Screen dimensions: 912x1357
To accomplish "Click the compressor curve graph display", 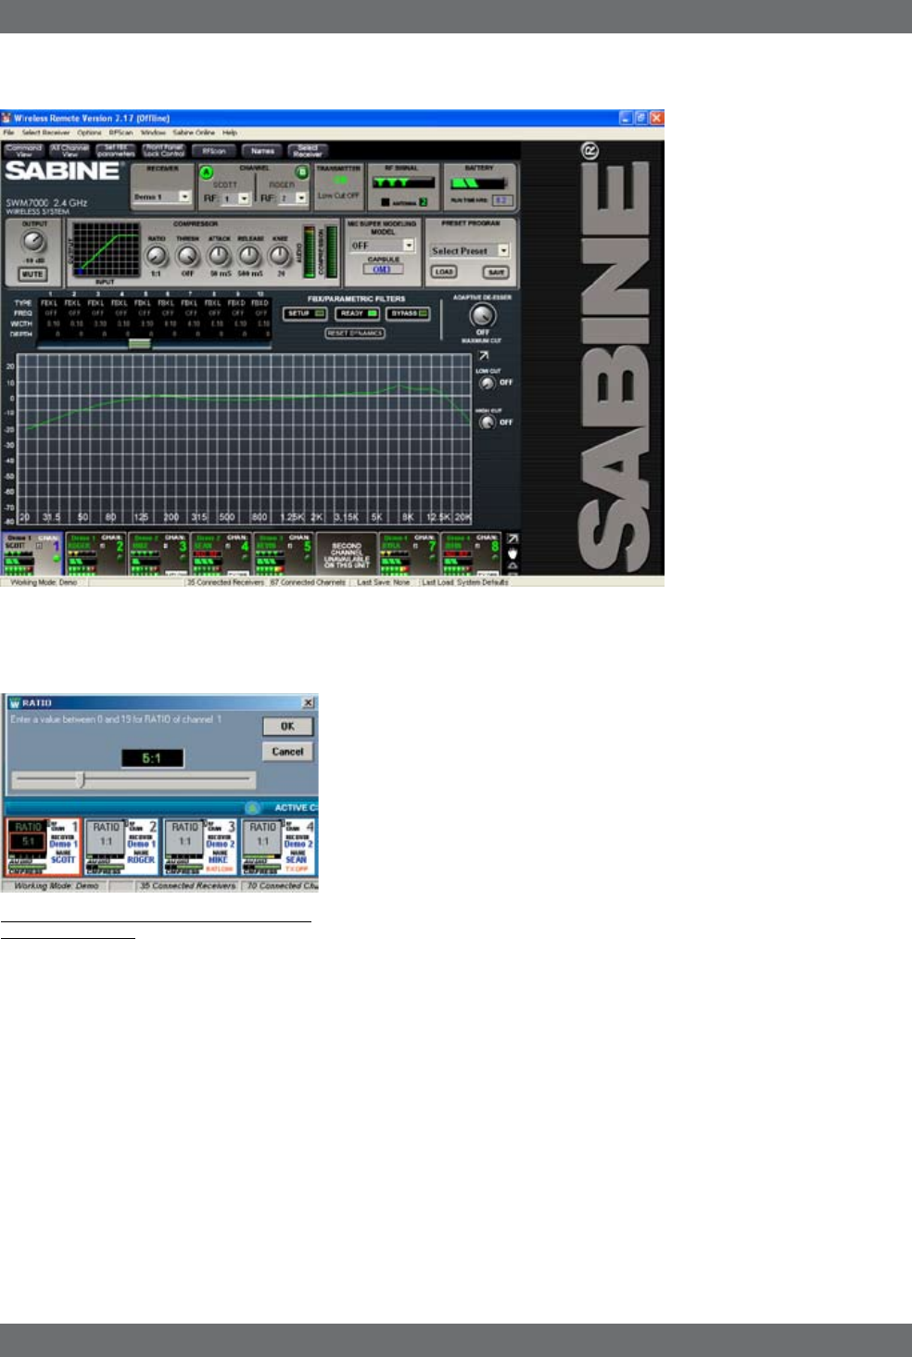I will [107, 250].
